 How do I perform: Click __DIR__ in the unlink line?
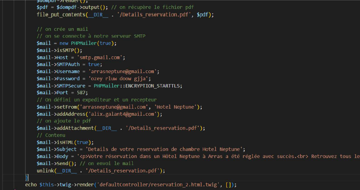pos(66,171)
